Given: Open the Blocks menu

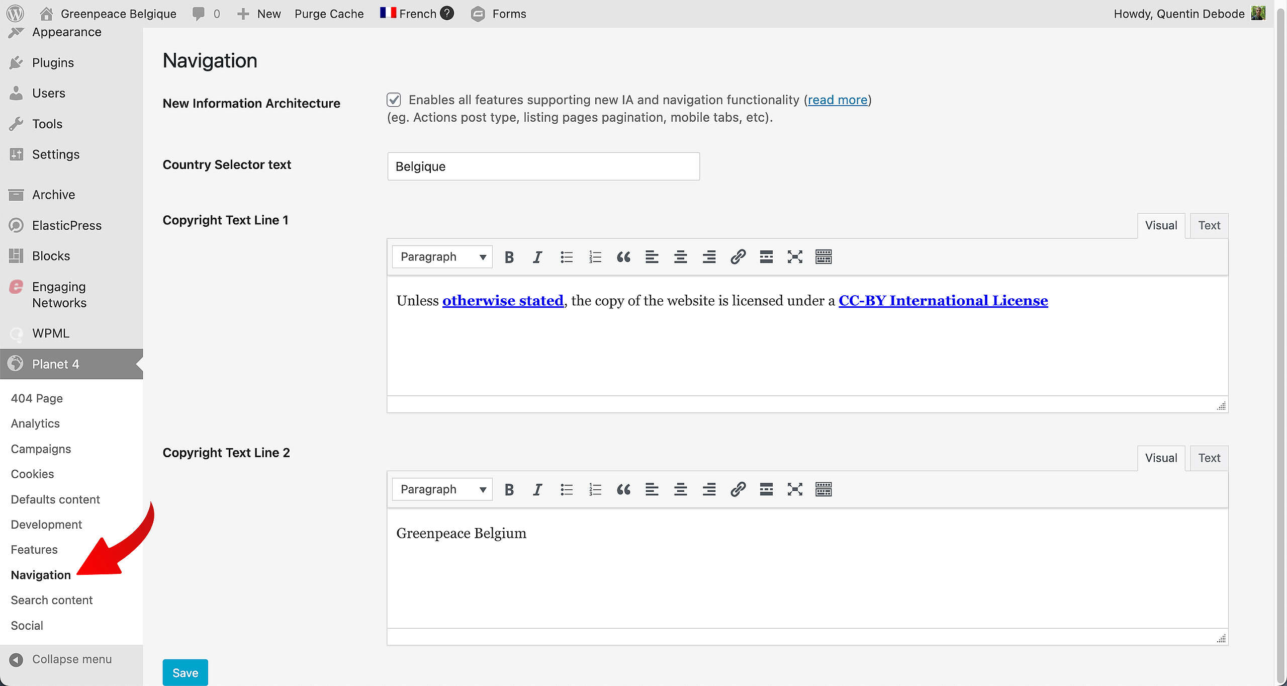Looking at the screenshot, I should pos(51,256).
